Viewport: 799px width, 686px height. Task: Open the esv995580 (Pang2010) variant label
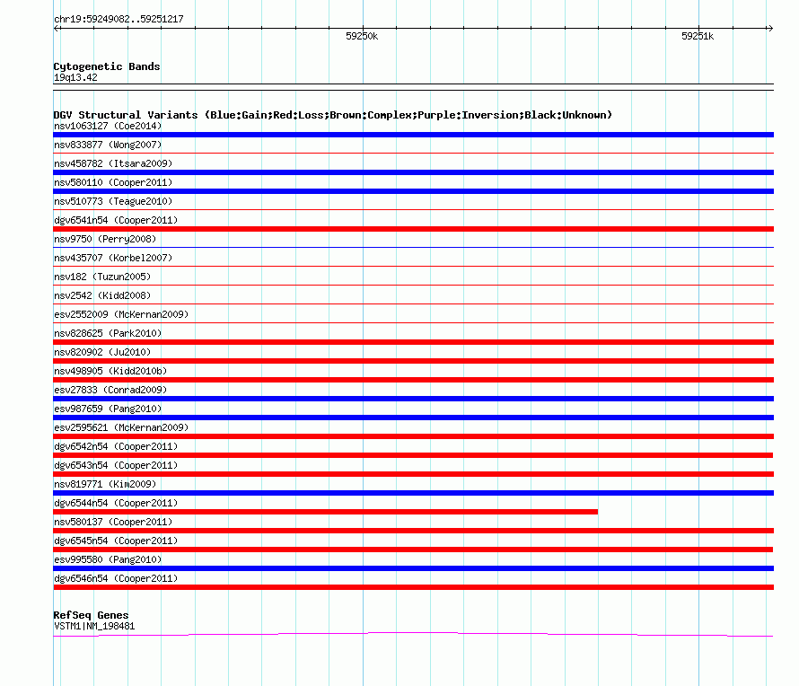pos(108,559)
